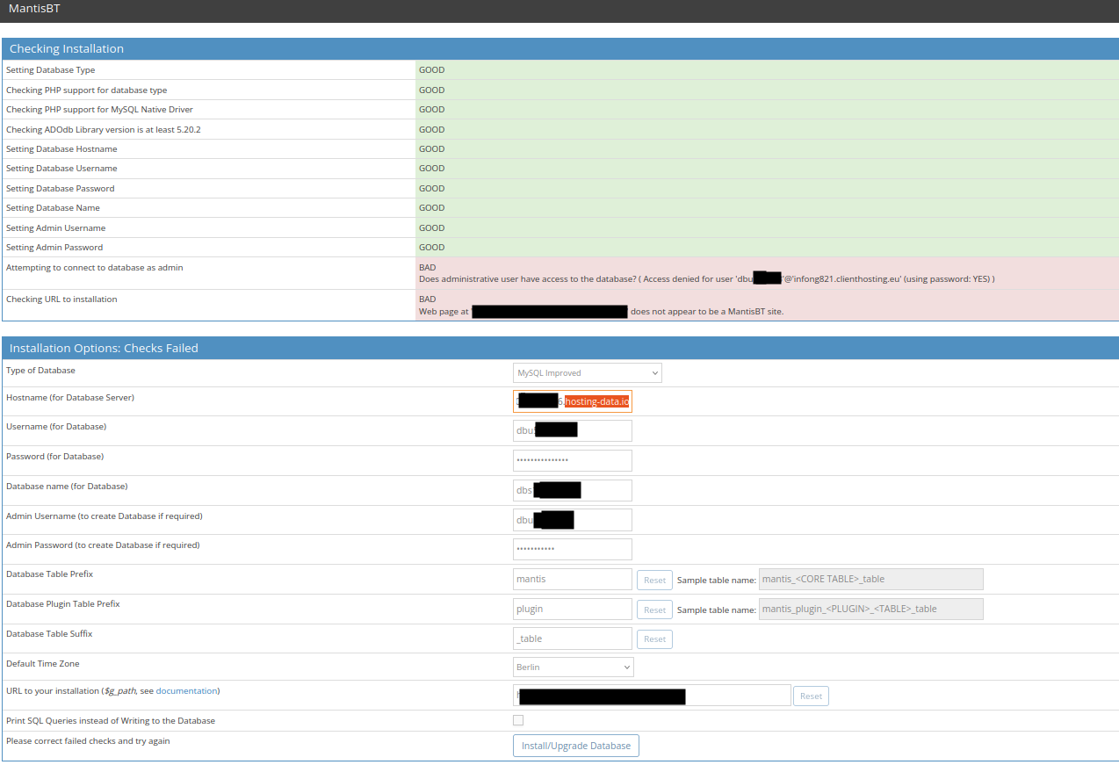Open the Default Time Zone dropdown
The height and width of the screenshot is (772, 1119).
coord(573,667)
